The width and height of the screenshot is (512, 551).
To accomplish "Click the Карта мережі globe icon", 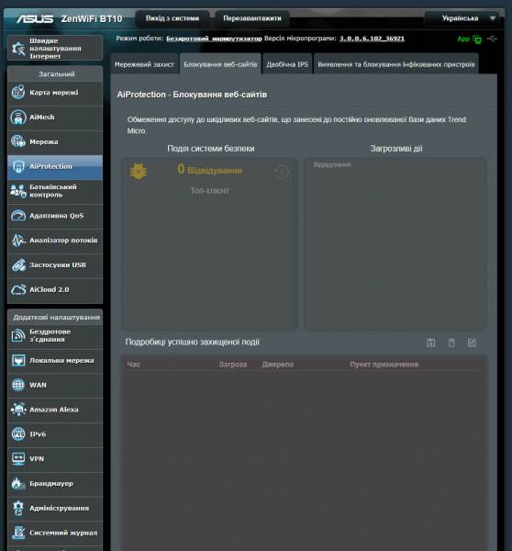I will [18, 93].
